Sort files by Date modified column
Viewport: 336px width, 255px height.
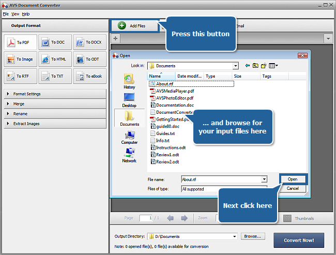[189, 76]
